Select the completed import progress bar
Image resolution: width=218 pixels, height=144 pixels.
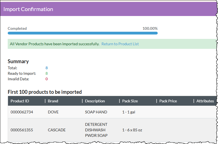click(x=83, y=33)
